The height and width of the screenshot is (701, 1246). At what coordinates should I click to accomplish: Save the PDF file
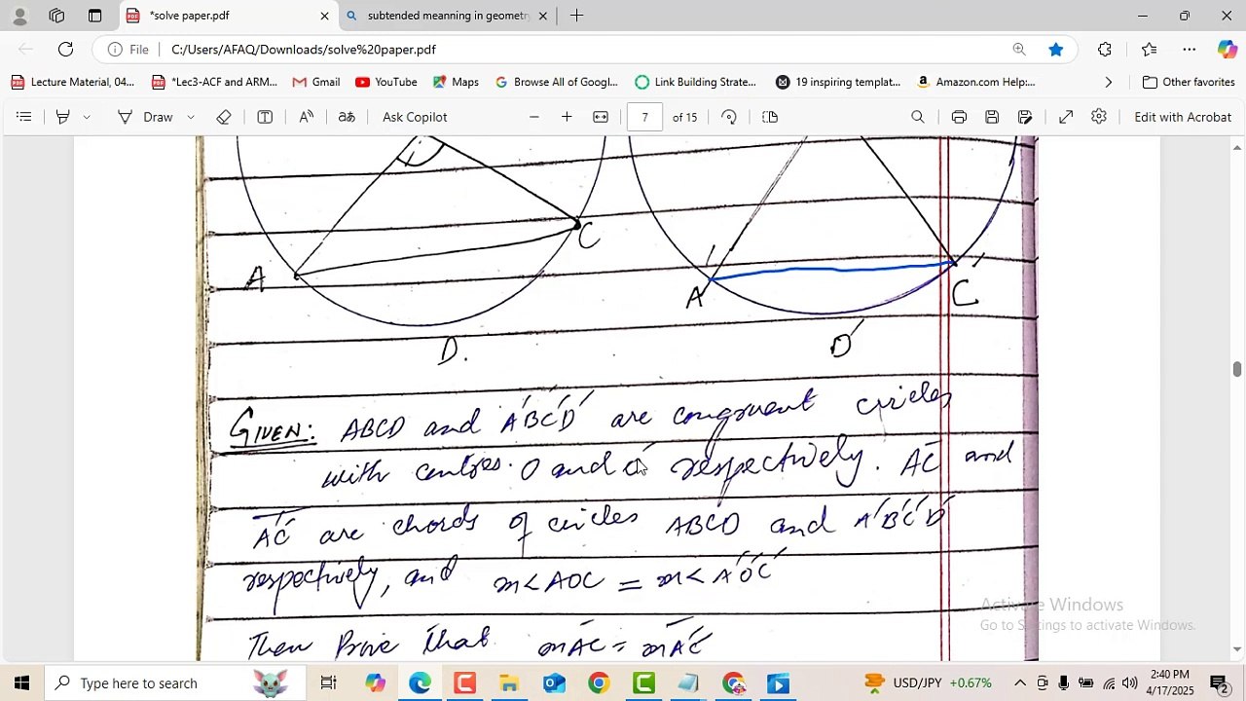[992, 117]
